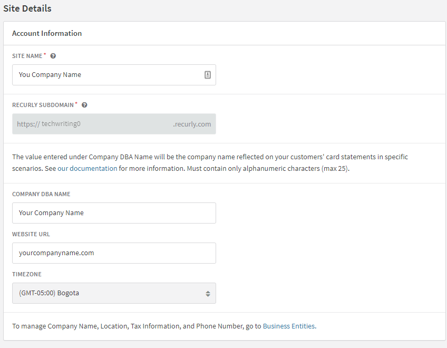Select the Website URL input box

pyautogui.click(x=114, y=253)
